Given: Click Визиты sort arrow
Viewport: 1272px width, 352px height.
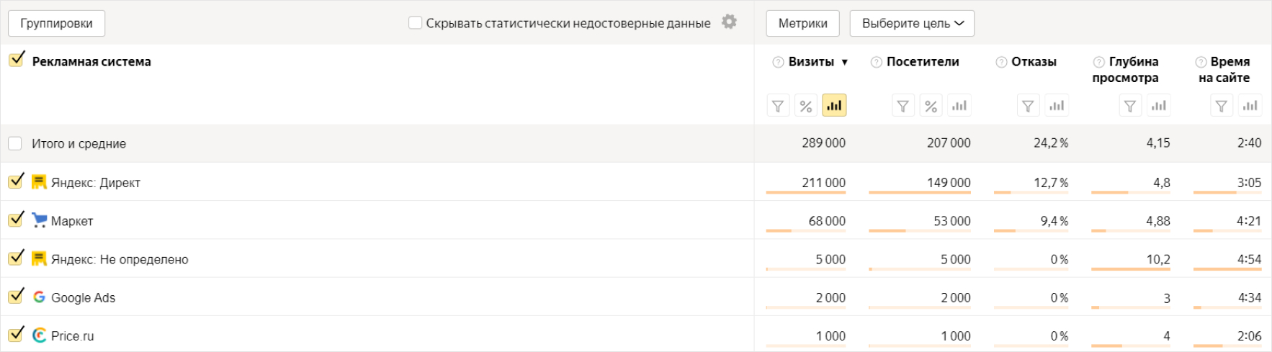Looking at the screenshot, I should click(x=845, y=63).
